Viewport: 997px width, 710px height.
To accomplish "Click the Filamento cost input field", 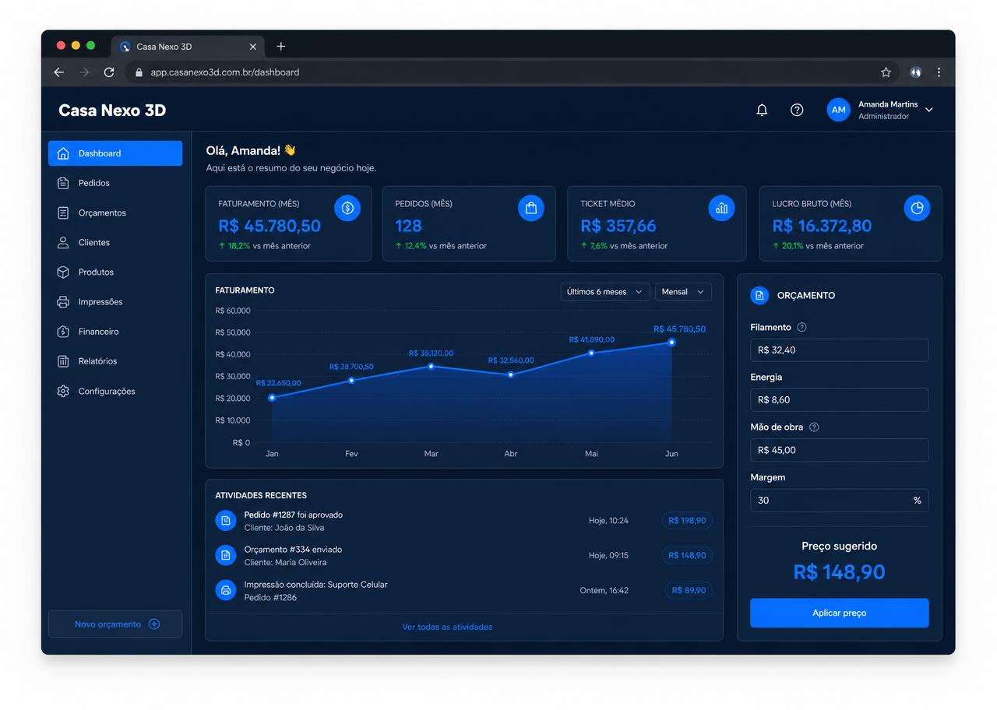I will click(839, 350).
